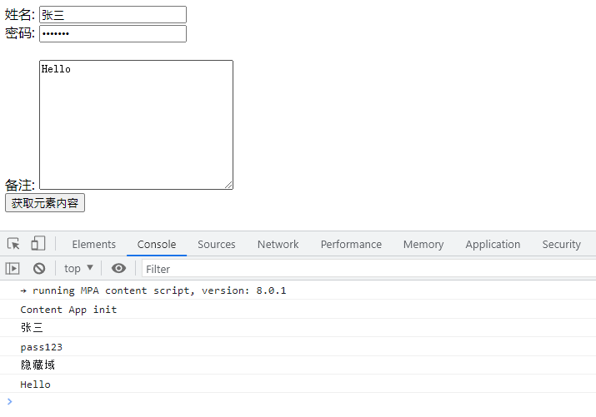The width and height of the screenshot is (596, 417).
Task: Toggle the device toolbar icon
Action: pyautogui.click(x=38, y=244)
